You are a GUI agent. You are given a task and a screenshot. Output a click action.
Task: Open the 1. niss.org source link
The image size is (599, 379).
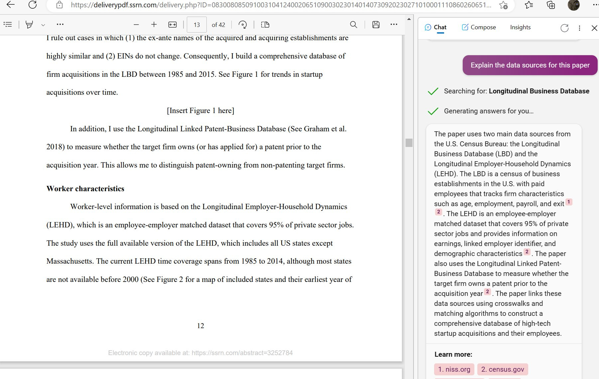pos(454,369)
